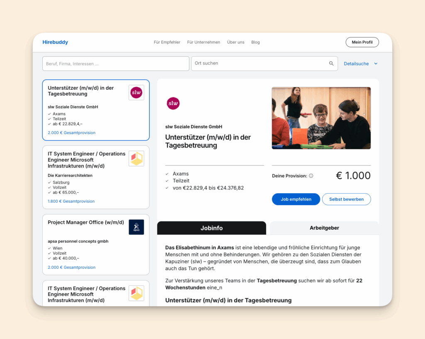Open the Mein Profil button
Screen dimensions: 425x339
362,42
